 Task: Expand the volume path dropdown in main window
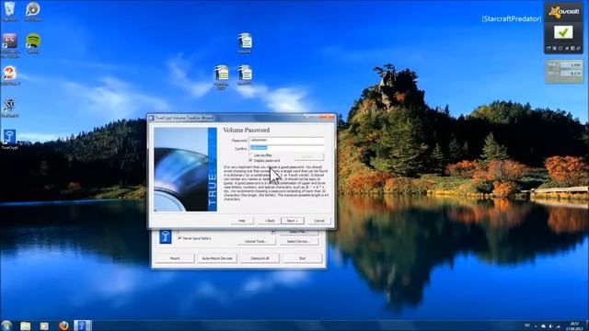(273, 233)
